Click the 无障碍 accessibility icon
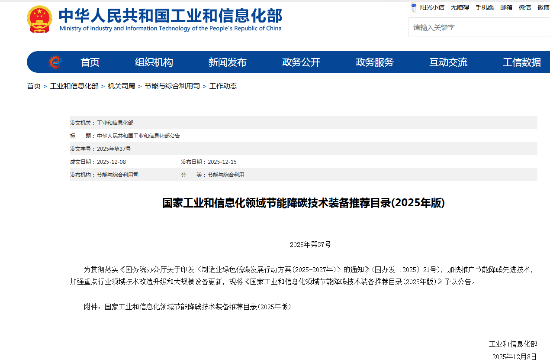The width and height of the screenshot is (550, 360). coord(460,7)
